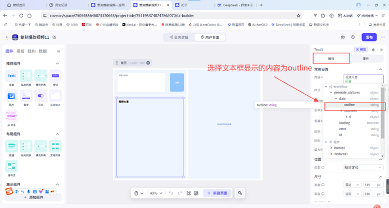Undo last canvas action
Screen dimensions: 389x208
click(x=171, y=193)
